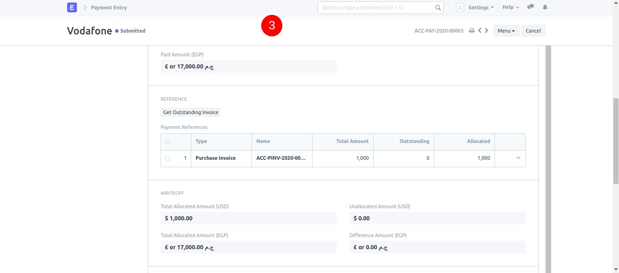The width and height of the screenshot is (619, 273).
Task: Click the Total Amount column header
Action: pyautogui.click(x=343, y=142)
